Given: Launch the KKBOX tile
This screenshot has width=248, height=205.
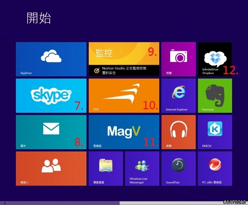Looking at the screenshot, I should (215, 132).
